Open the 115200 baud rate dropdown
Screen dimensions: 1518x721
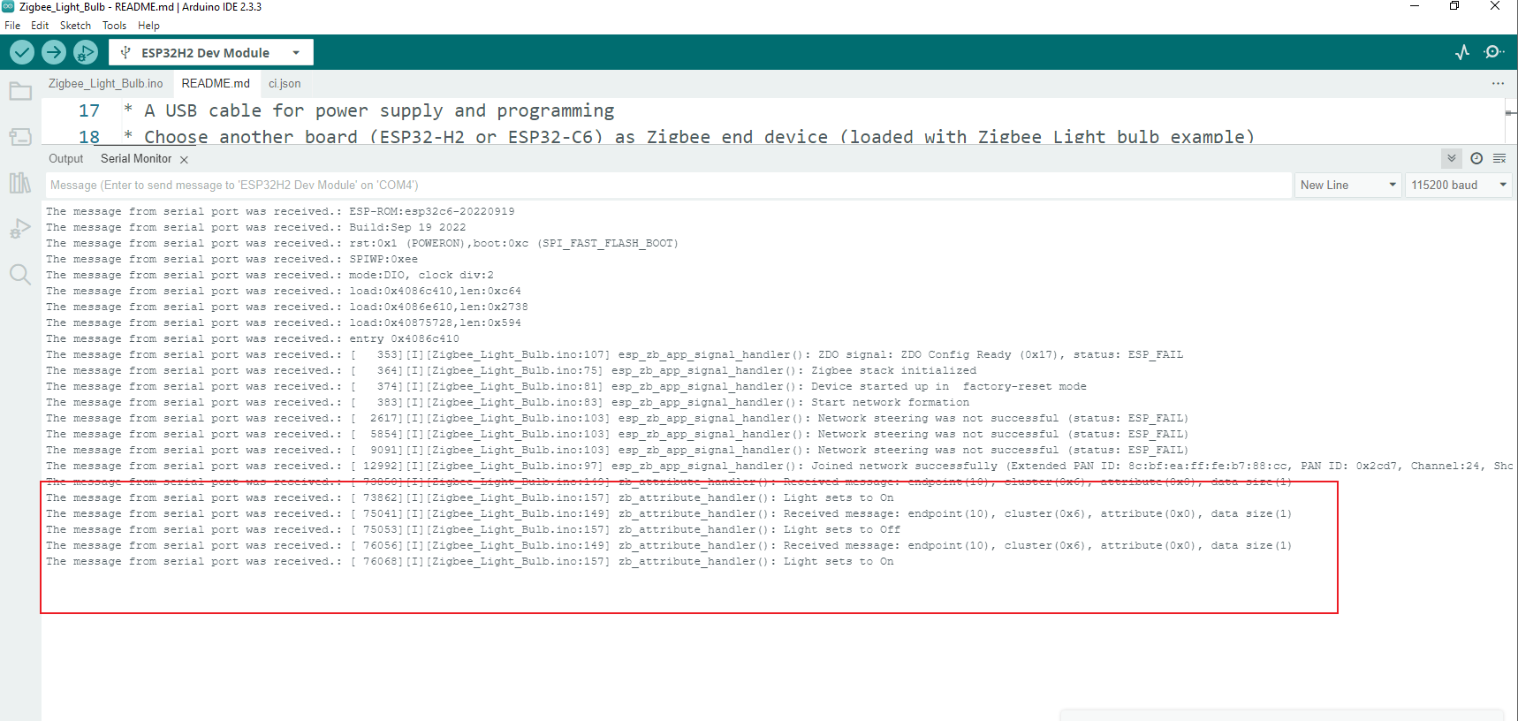point(1459,185)
